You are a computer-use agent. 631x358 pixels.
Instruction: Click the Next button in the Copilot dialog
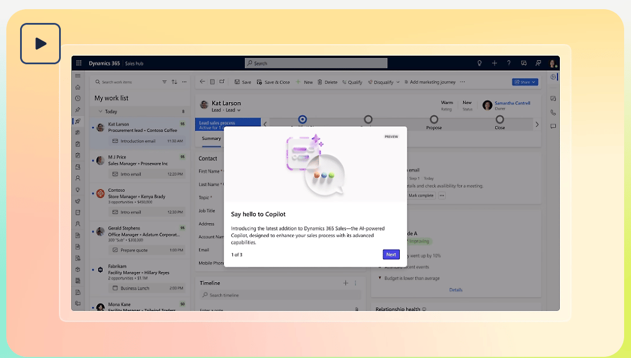click(x=391, y=254)
